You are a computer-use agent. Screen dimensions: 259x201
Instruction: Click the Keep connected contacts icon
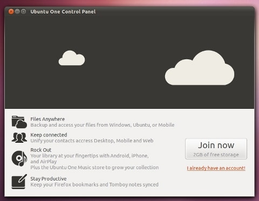coord(19,137)
